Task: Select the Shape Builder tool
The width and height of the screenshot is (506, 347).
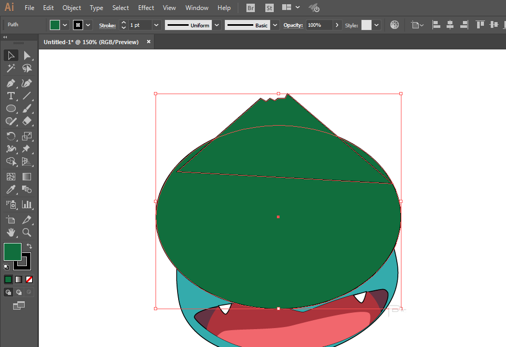Action: tap(11, 161)
